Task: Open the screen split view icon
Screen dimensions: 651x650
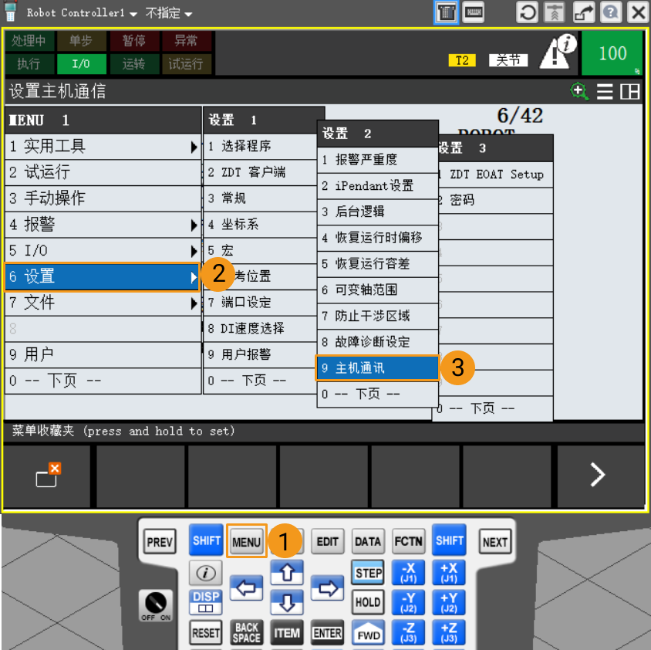Action: coord(630,90)
